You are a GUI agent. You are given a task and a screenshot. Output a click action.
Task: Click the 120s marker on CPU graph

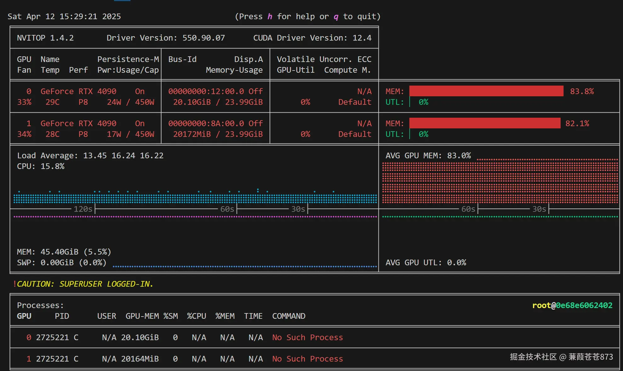[x=83, y=209]
